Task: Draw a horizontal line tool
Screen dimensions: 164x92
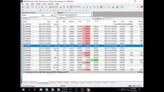Action: pyautogui.click(x=34, y=10)
